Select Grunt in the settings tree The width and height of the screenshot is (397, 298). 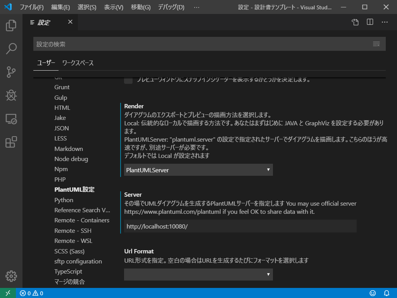(62, 87)
